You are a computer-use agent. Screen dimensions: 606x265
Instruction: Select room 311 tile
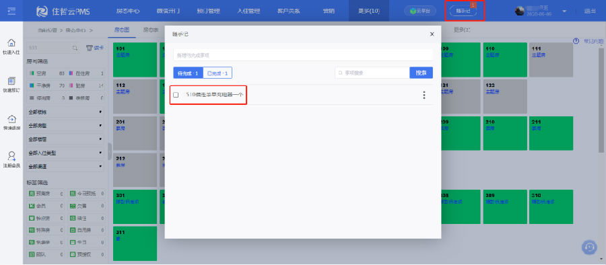click(x=135, y=243)
